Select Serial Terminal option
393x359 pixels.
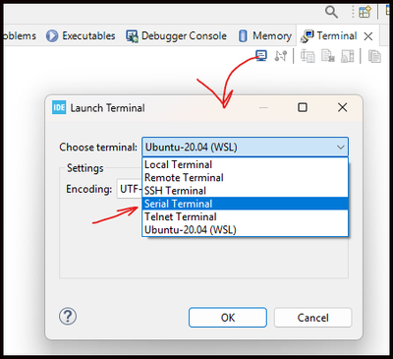click(245, 204)
